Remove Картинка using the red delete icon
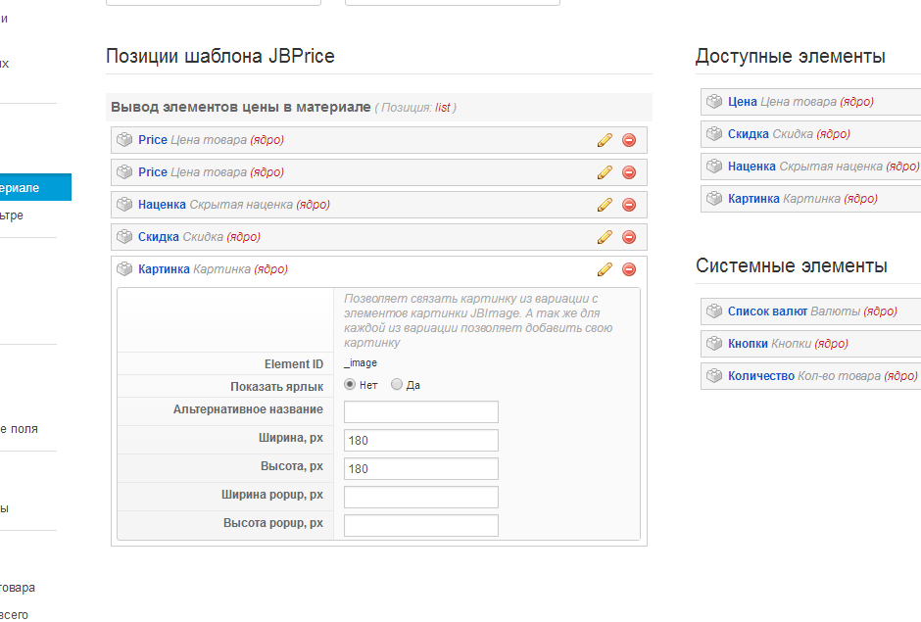 coord(629,269)
